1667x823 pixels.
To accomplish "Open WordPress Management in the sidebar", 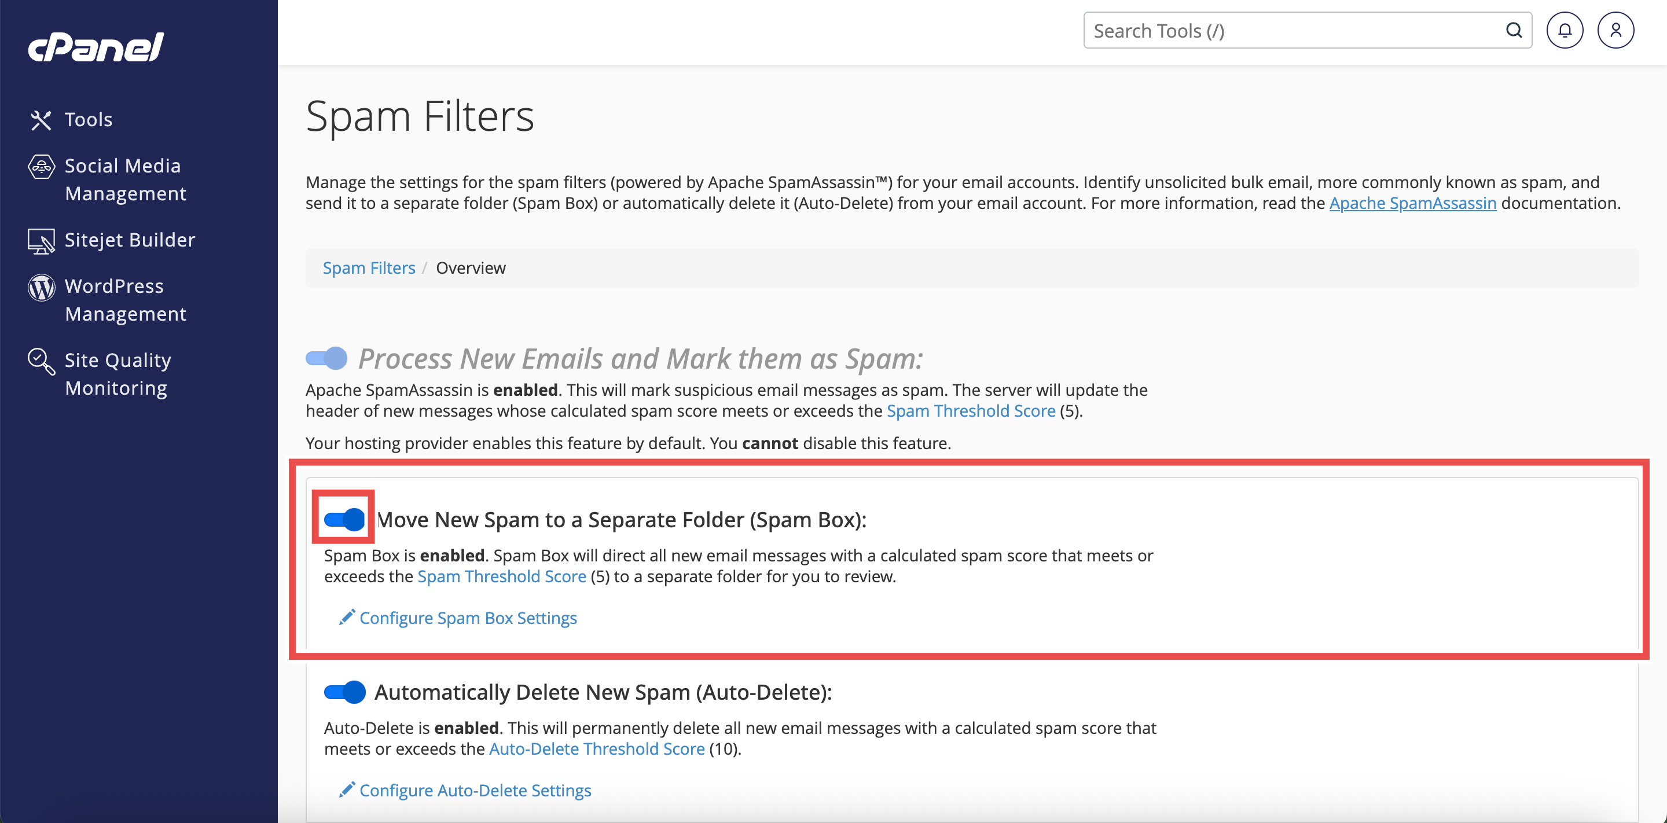I will coord(125,300).
